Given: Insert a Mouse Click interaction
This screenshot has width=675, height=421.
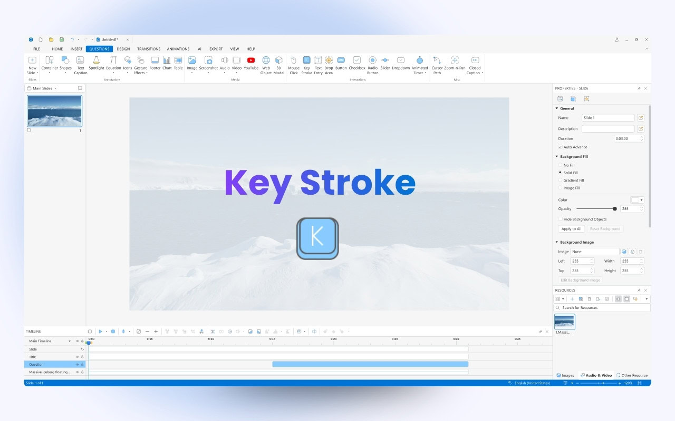Looking at the screenshot, I should pos(294,65).
